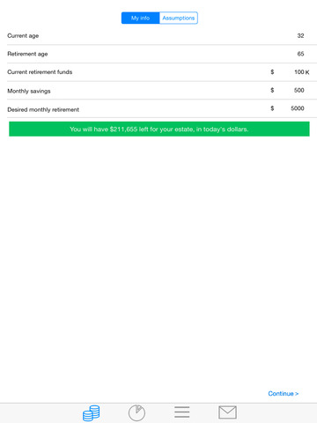Select the Monthly savings row label
This screenshot has width=317, height=423.
click(x=29, y=91)
